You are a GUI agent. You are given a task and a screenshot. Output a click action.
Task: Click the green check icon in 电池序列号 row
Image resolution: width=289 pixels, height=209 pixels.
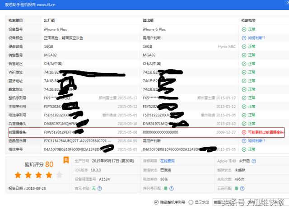point(244,115)
